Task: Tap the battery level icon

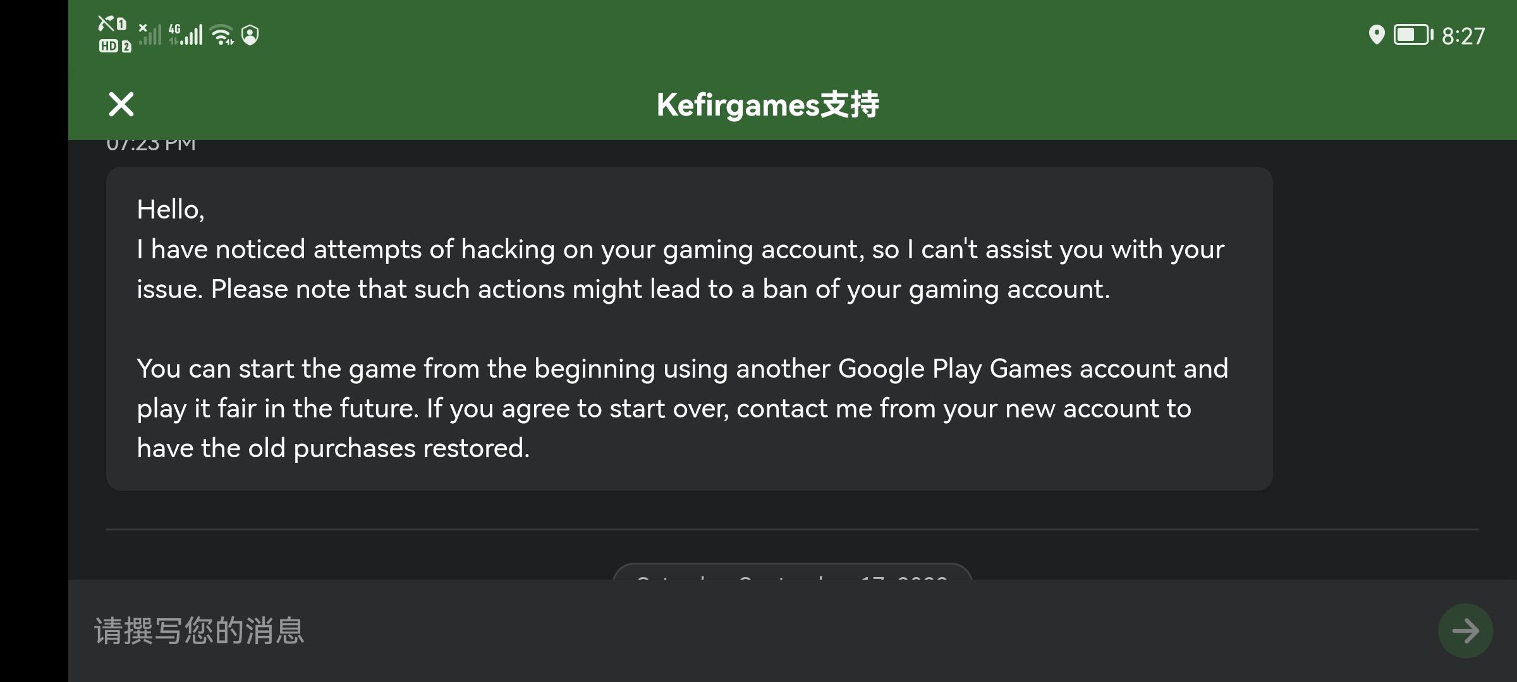Action: [x=1413, y=35]
